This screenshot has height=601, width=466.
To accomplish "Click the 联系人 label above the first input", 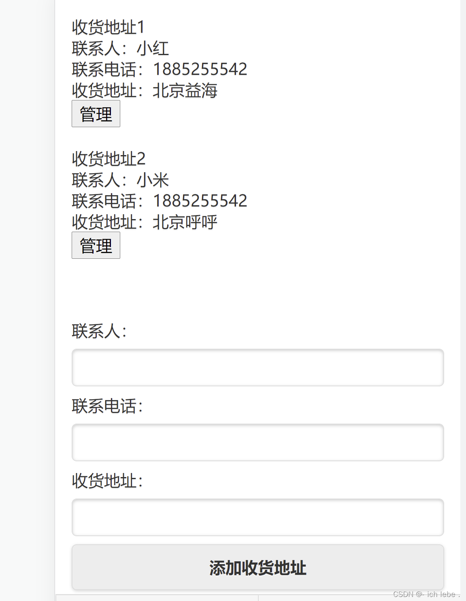I will 98,332.
